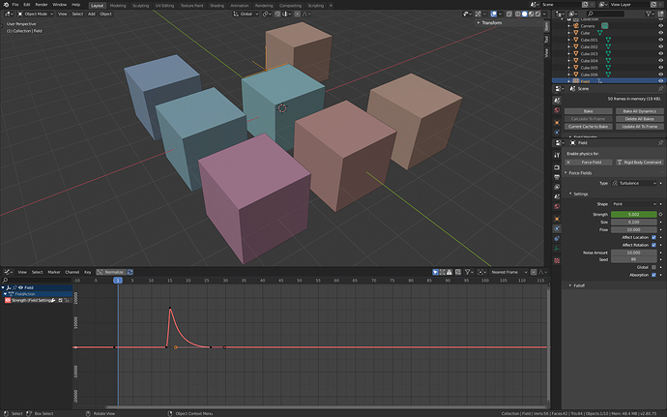Image resolution: width=667 pixels, height=417 pixels.
Task: Hide Cube.001 with its eye icon
Action: click(660, 40)
